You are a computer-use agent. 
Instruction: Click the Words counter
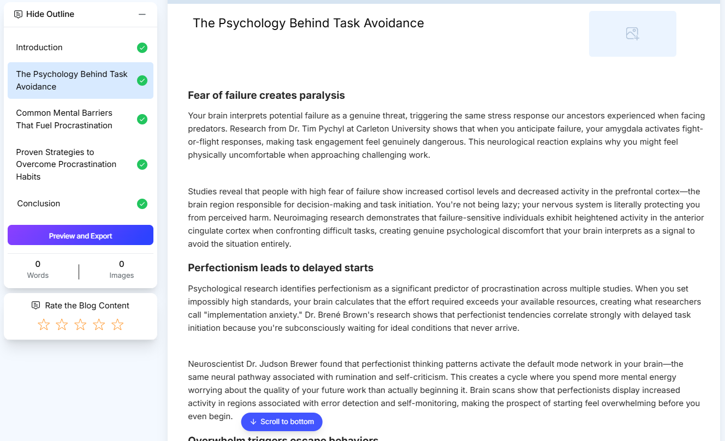(38, 269)
